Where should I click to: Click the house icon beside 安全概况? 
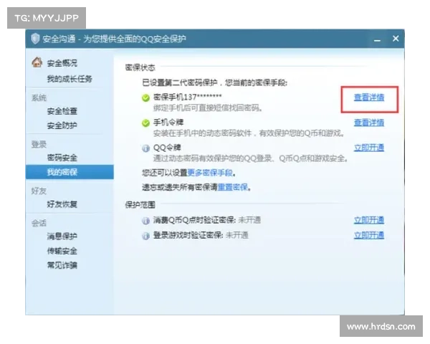[37, 62]
